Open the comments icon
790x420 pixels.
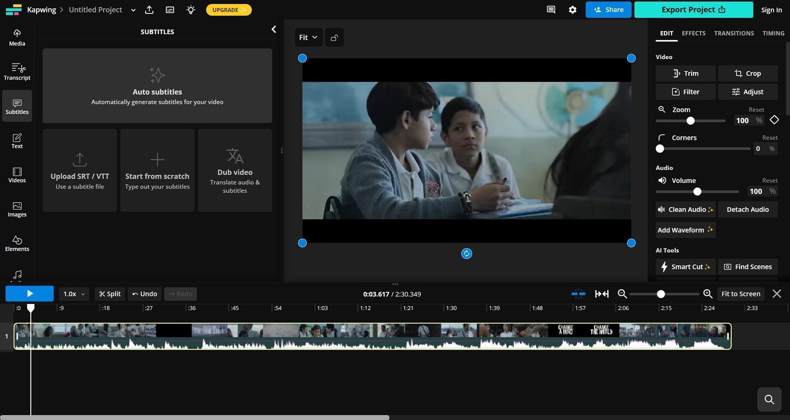(551, 9)
